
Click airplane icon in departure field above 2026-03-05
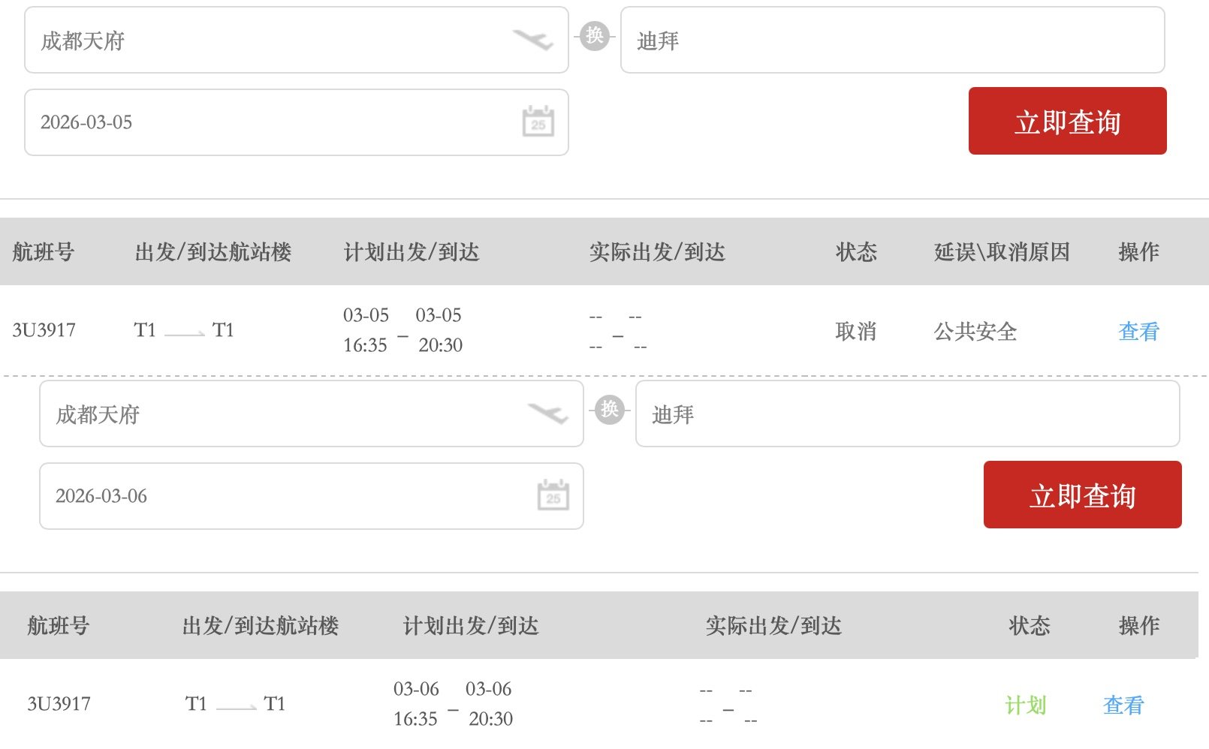[532, 39]
